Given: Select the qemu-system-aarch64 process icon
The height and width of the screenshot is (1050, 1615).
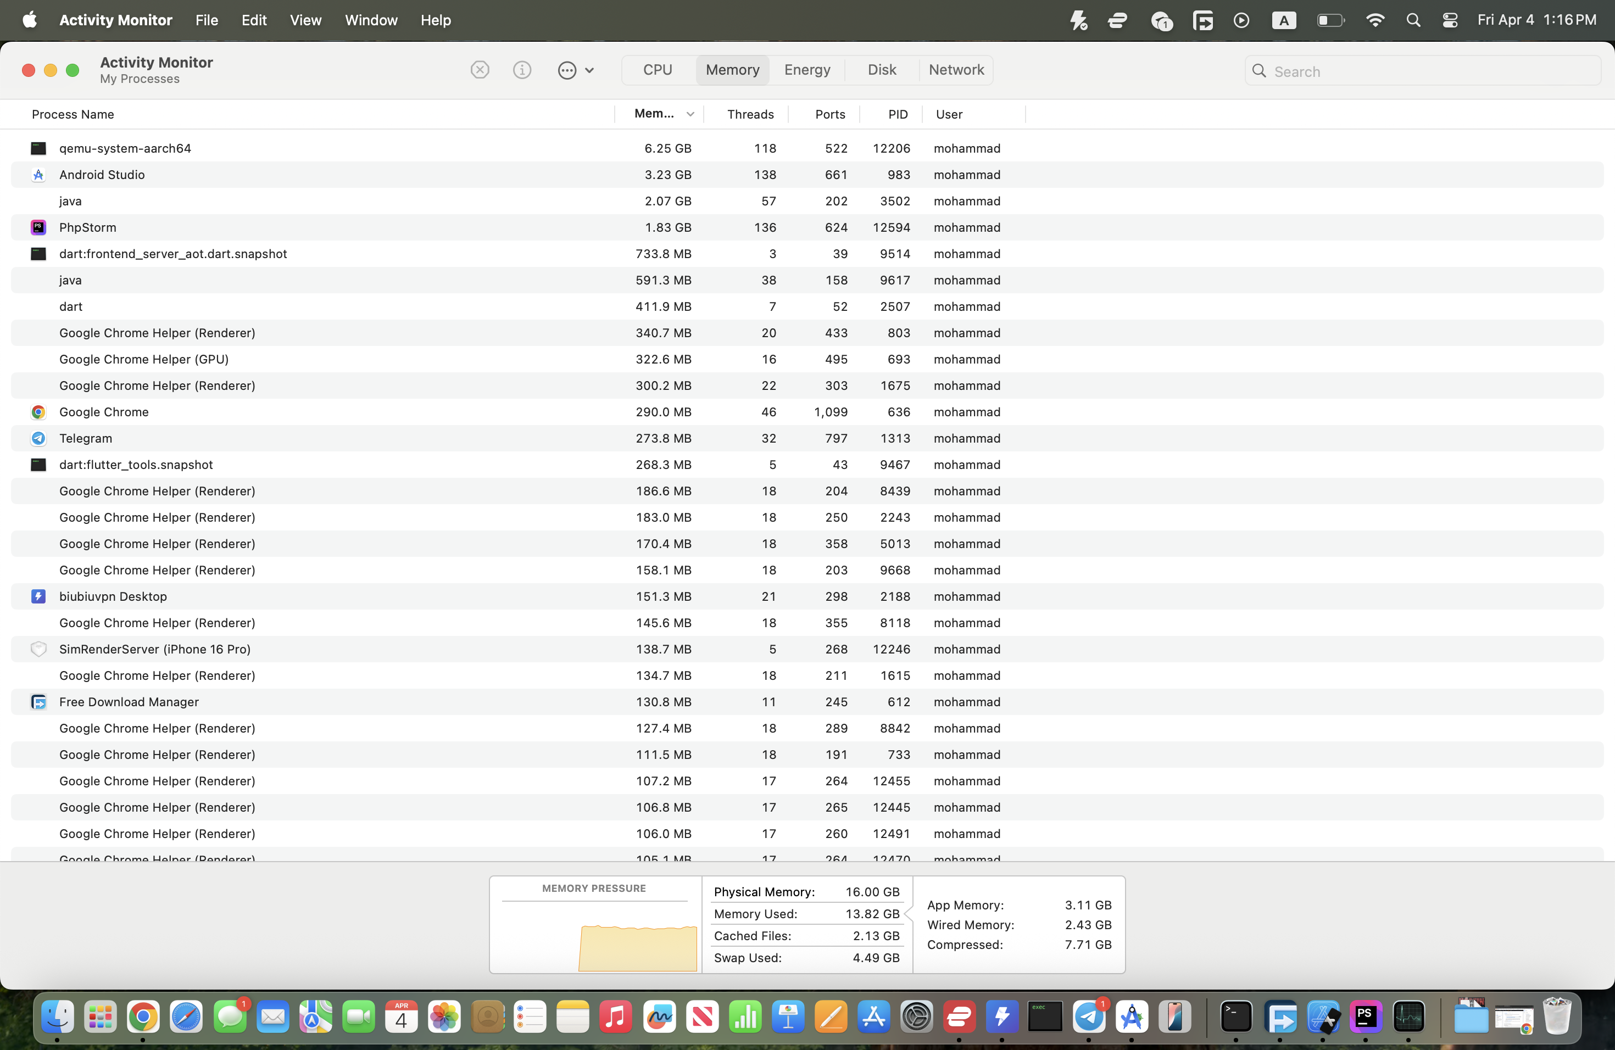Looking at the screenshot, I should click(x=38, y=148).
